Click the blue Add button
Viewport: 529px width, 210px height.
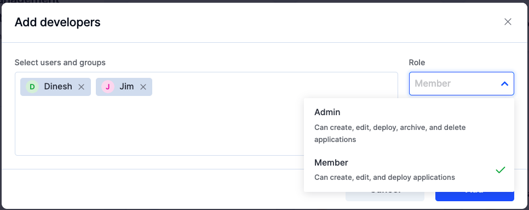(x=475, y=196)
